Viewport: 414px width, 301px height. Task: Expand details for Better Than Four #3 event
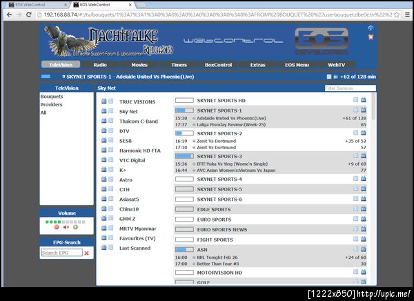[x=194, y=264]
